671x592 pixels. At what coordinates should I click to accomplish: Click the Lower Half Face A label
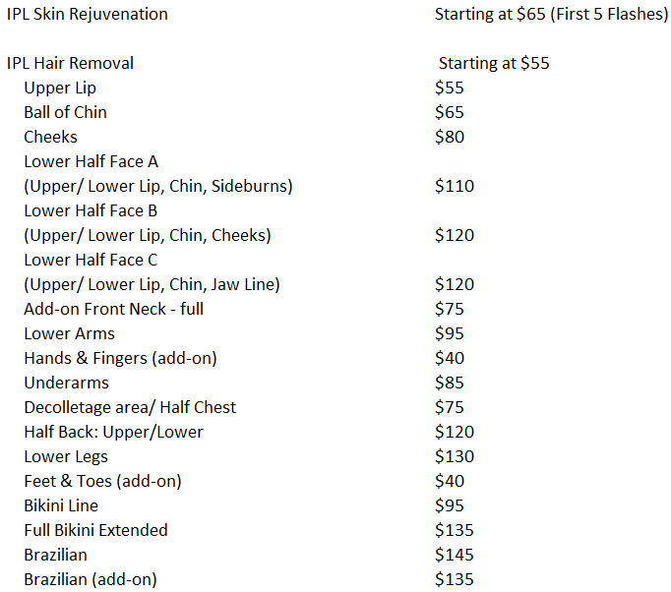(91, 161)
